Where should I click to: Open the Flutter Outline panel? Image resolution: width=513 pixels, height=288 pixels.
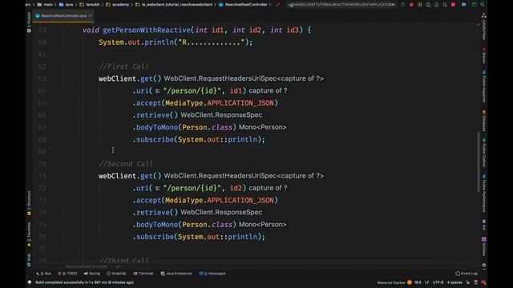[x=484, y=153]
